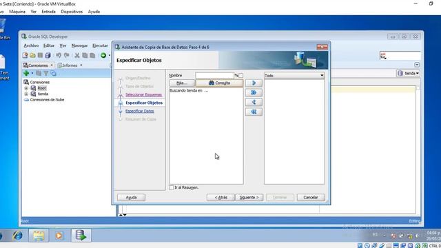Click the Save icon in SQL Developer toolbar

click(40, 55)
